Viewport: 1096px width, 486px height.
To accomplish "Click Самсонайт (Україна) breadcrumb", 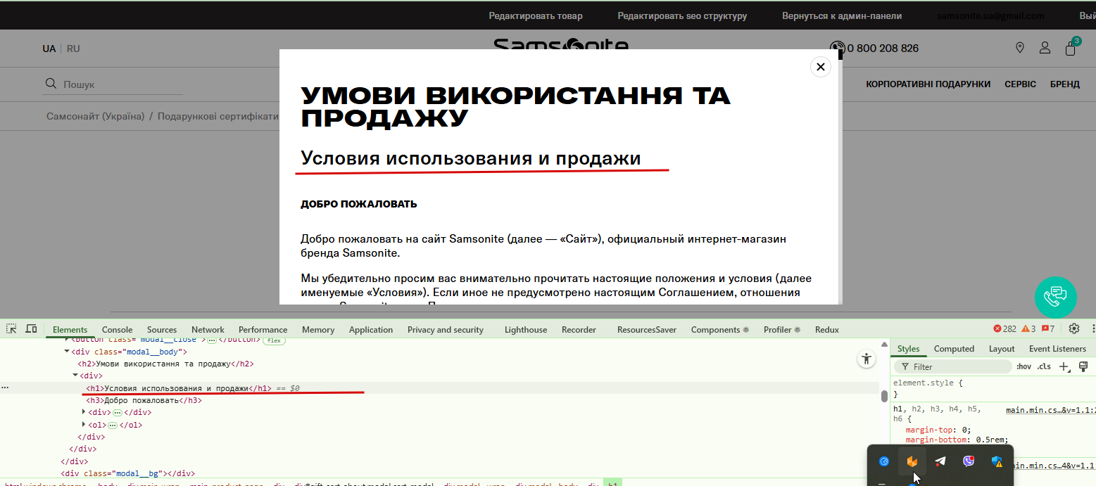I will (95, 116).
